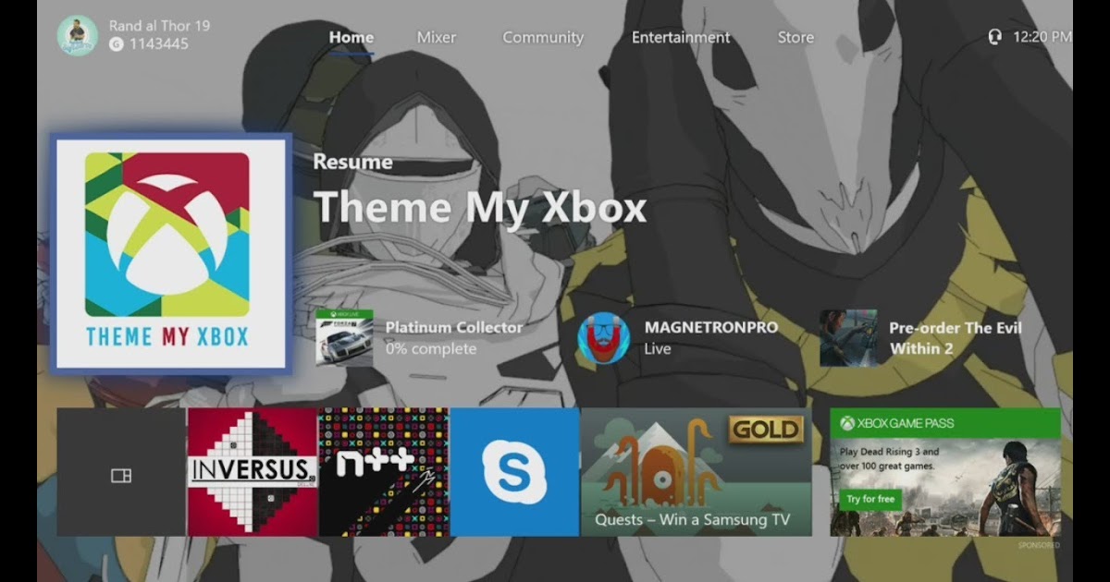Click the Theme My Xbox title text
This screenshot has height=582, width=1110.
click(480, 206)
